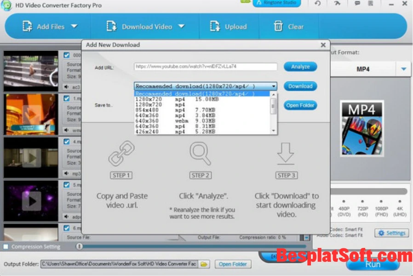Viewport: 413px width, 276px height.
Task: Click the share arrow icon in the title bar
Action: [x=337, y=4]
